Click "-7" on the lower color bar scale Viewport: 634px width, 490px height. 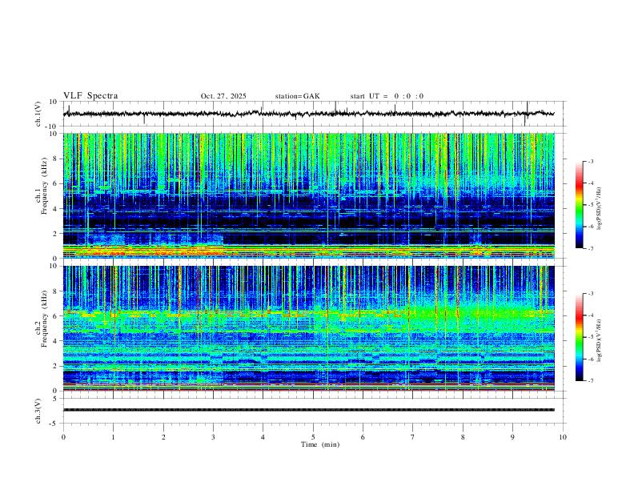point(590,381)
